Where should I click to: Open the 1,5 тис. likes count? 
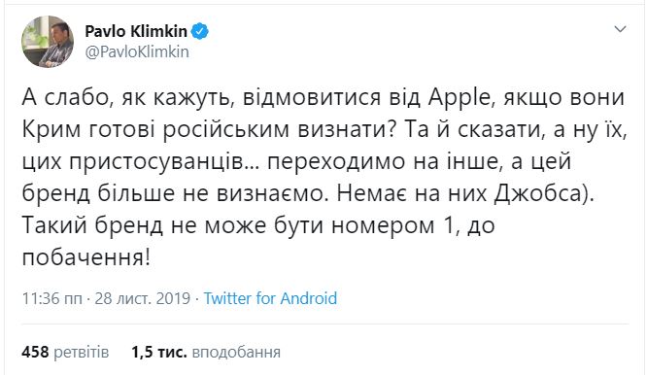point(159,353)
